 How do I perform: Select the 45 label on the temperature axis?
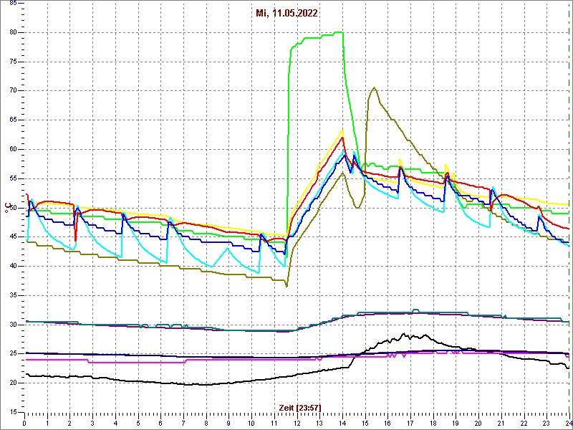click(12, 237)
